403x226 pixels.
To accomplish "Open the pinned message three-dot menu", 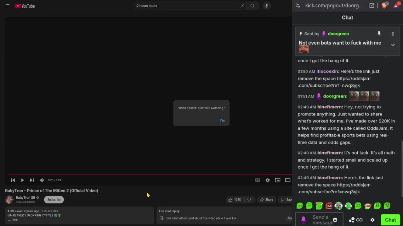I will tap(393, 34).
